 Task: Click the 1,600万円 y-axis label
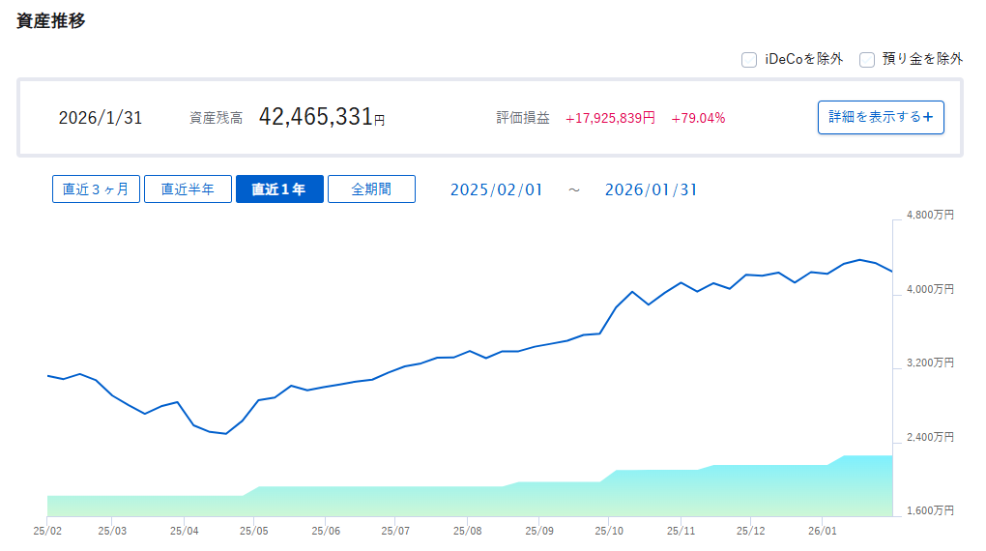tap(930, 510)
